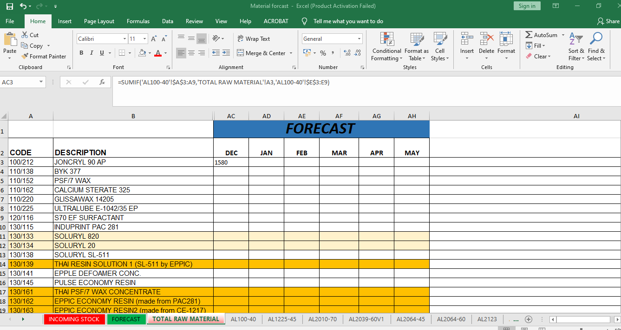Activate the Format Painter brush
621x330 pixels.
click(44, 57)
